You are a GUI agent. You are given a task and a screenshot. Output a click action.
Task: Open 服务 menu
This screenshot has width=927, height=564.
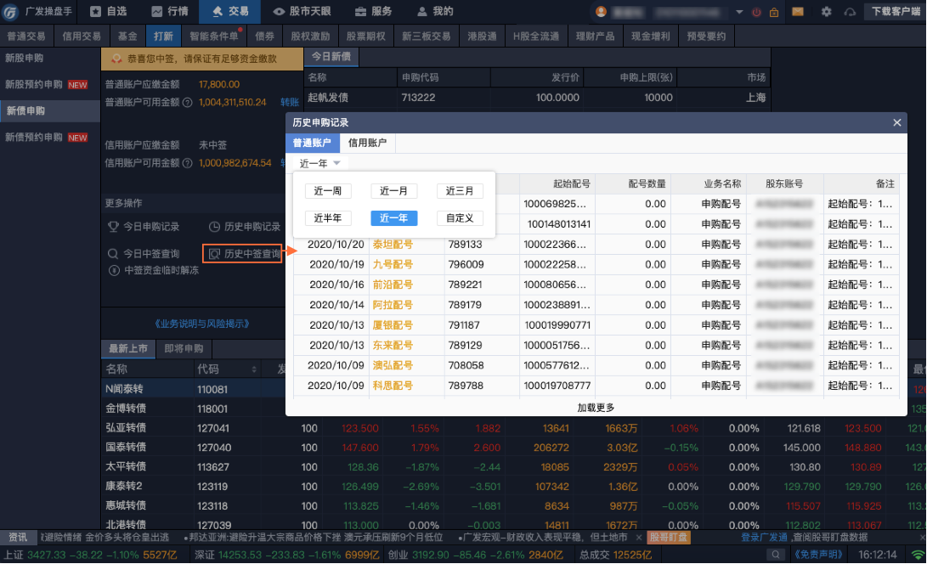coord(373,11)
